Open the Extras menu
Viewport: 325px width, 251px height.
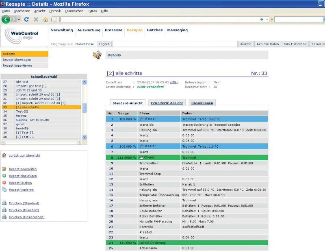[92, 11]
